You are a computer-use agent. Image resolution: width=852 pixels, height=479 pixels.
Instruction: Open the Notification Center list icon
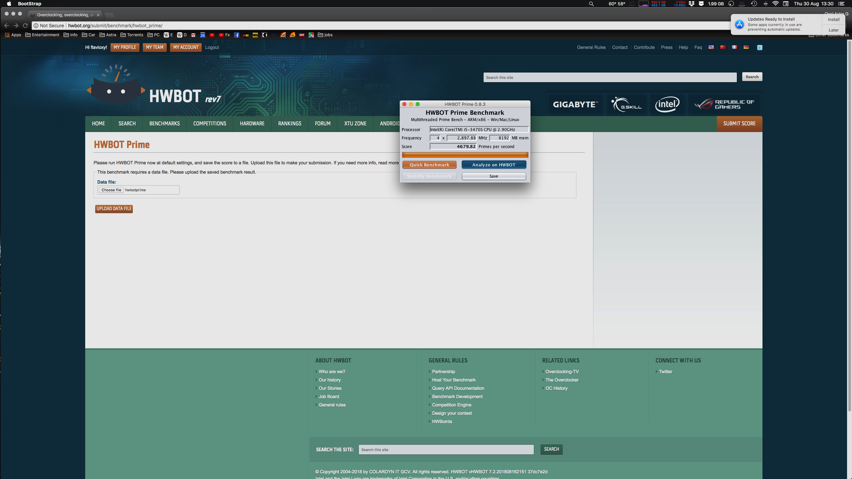pyautogui.click(x=841, y=4)
